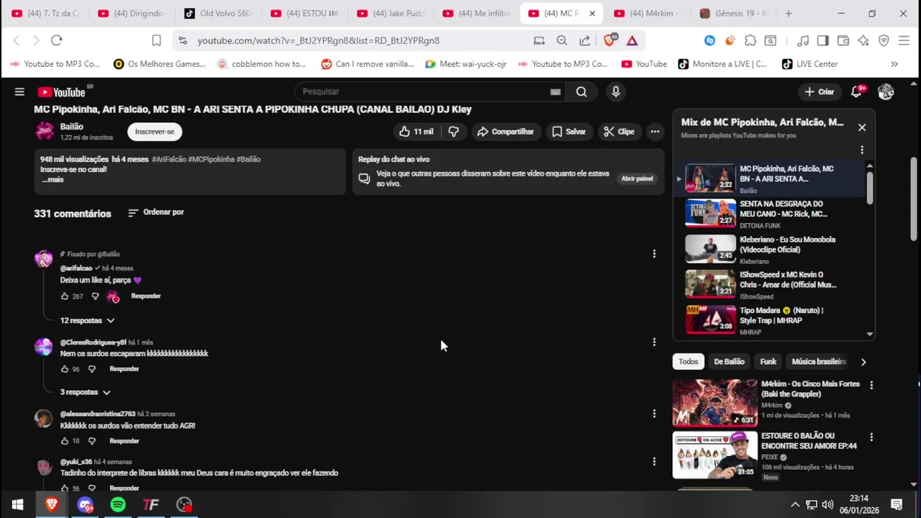Open the account avatar menu
This screenshot has width=921, height=518.
pyautogui.click(x=886, y=91)
